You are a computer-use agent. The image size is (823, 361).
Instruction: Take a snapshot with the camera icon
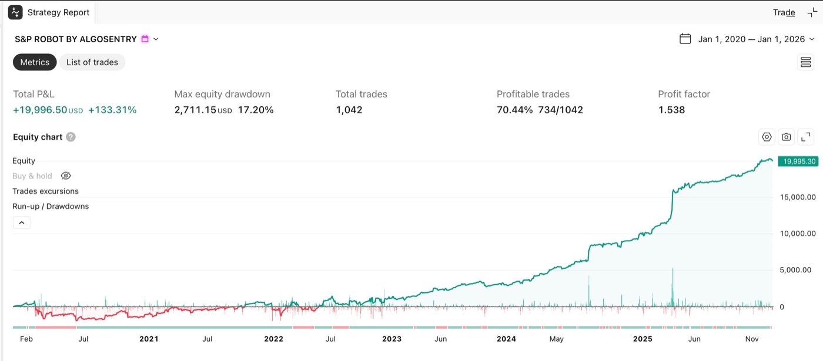pyautogui.click(x=787, y=137)
